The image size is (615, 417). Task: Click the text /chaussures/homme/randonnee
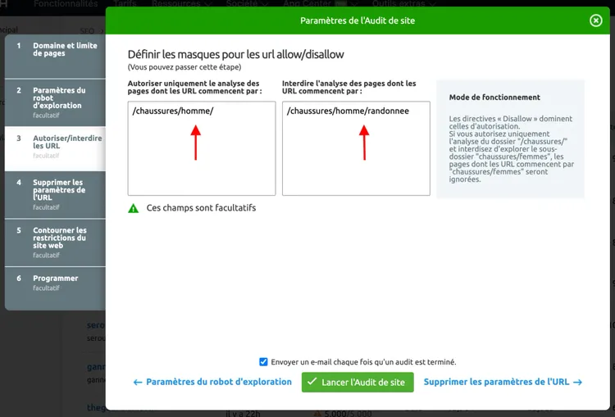tap(348, 111)
